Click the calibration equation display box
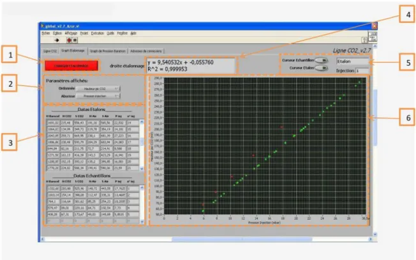Screen dimensions: 416x260 click(x=191, y=66)
